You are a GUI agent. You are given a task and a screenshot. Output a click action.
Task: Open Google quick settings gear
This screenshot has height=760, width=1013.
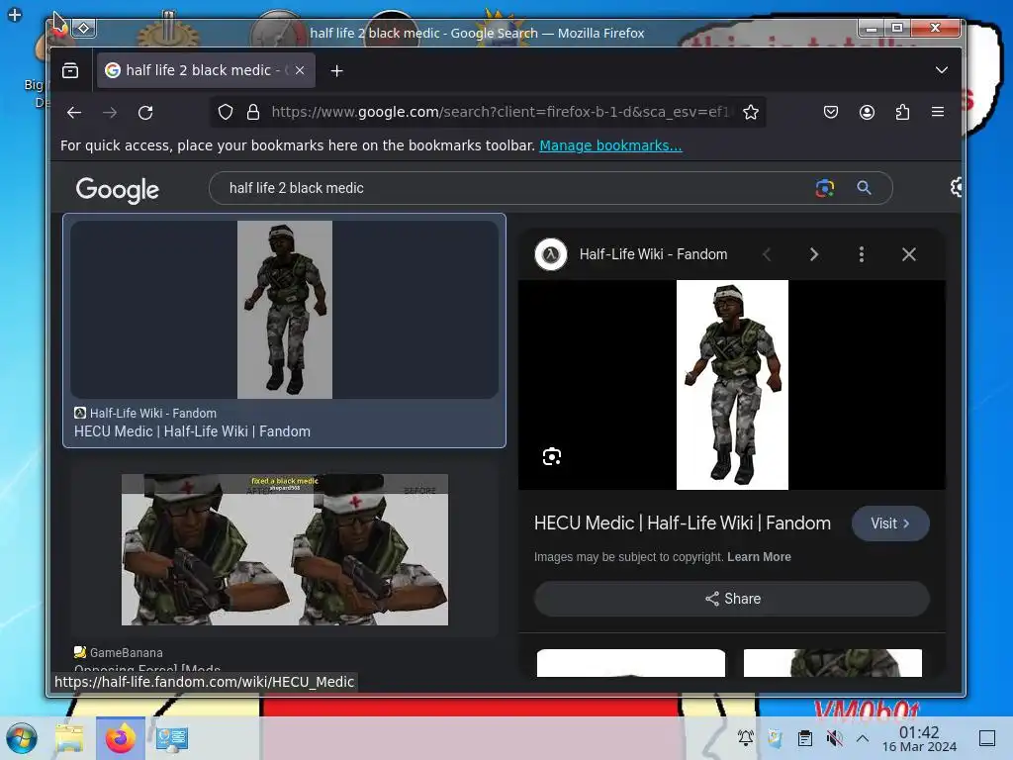(957, 187)
